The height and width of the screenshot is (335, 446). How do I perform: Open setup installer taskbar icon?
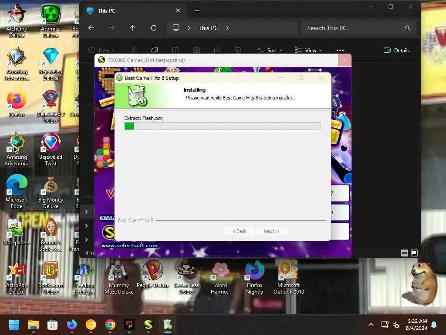click(168, 325)
